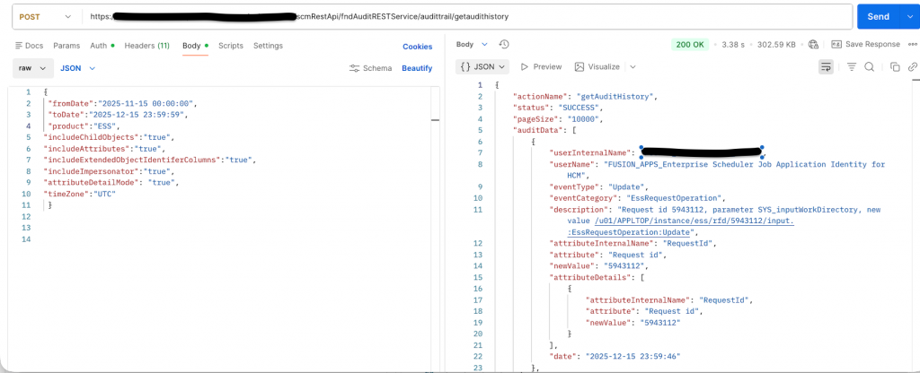Click the attributeDetailMode line
920x373 pixels.
111,183
